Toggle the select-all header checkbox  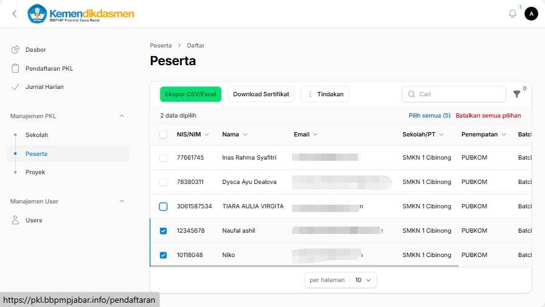(163, 135)
